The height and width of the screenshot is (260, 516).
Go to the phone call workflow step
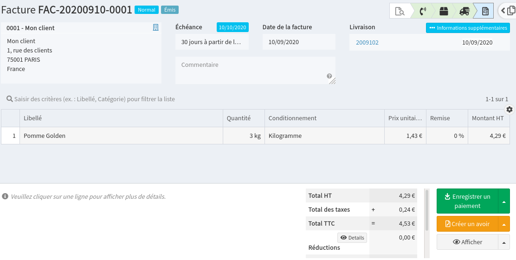[423, 11]
